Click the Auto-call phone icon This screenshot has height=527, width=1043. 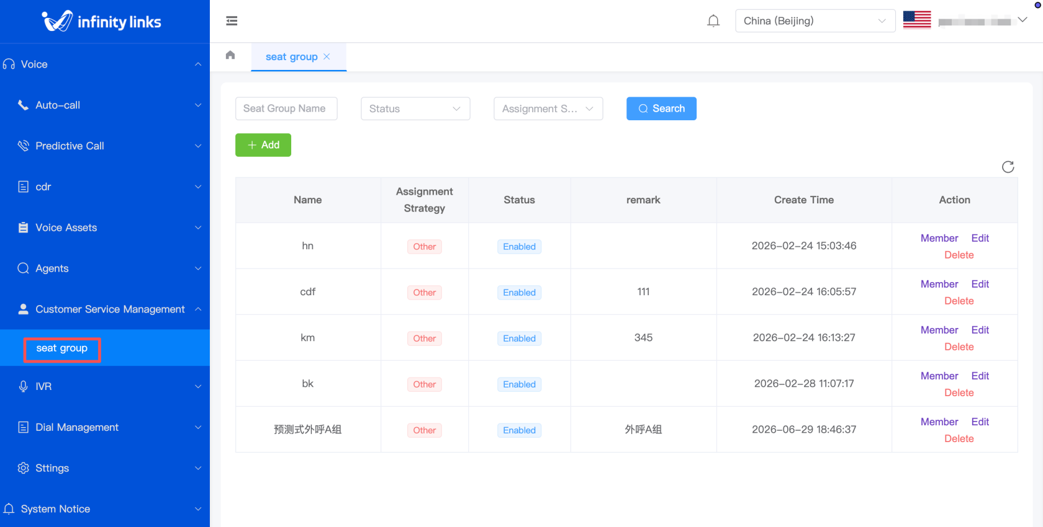point(23,105)
